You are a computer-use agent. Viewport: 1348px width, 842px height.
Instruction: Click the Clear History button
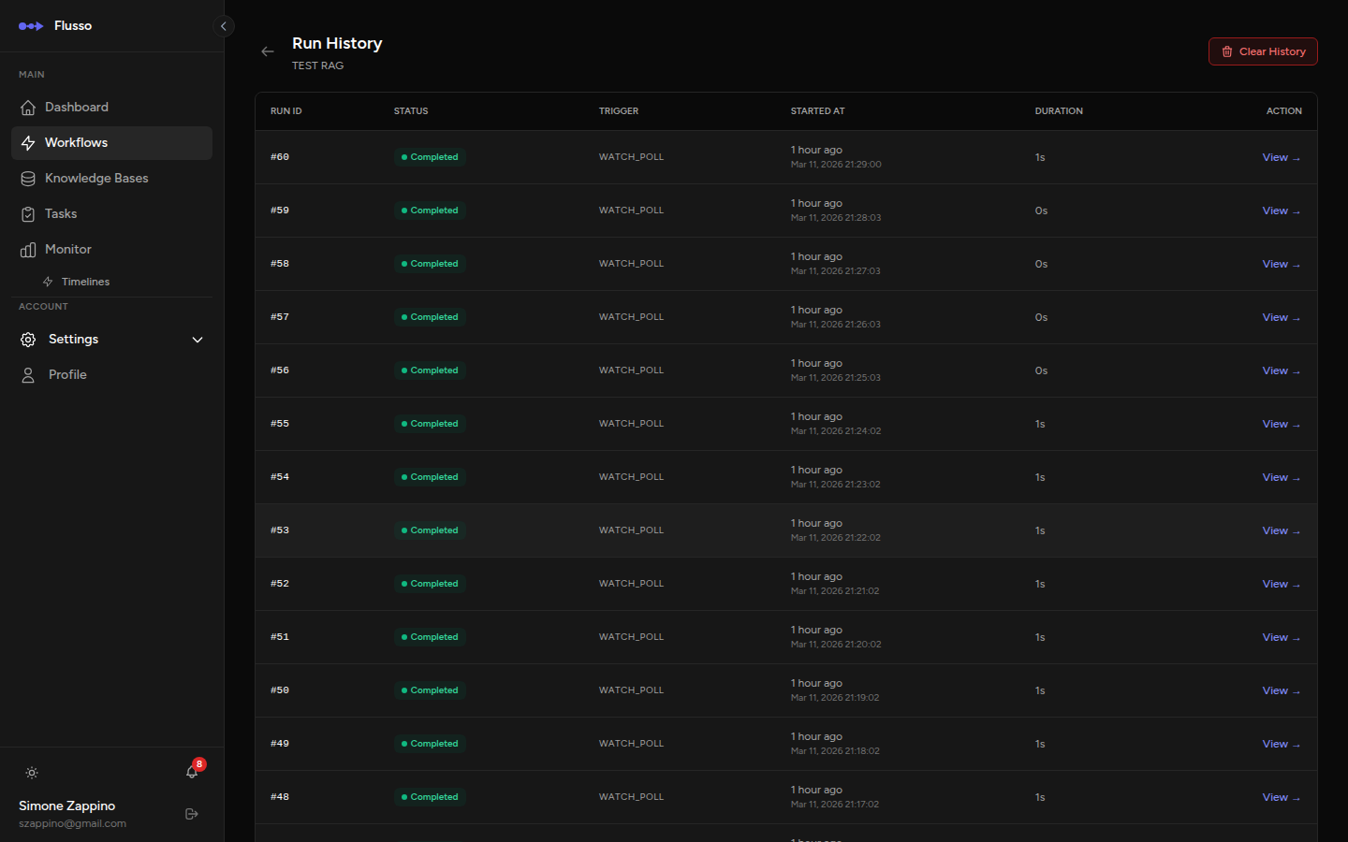pyautogui.click(x=1263, y=51)
